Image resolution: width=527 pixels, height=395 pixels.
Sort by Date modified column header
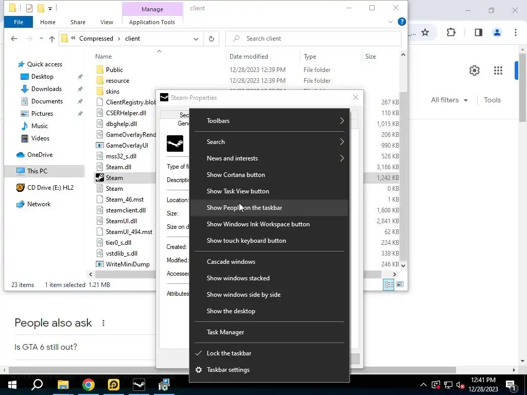(249, 57)
